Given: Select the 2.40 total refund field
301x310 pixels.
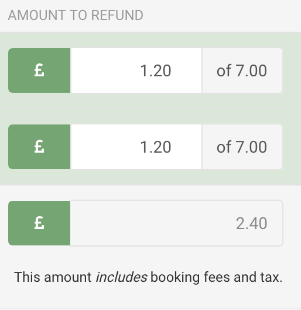Looking at the screenshot, I should [x=176, y=223].
